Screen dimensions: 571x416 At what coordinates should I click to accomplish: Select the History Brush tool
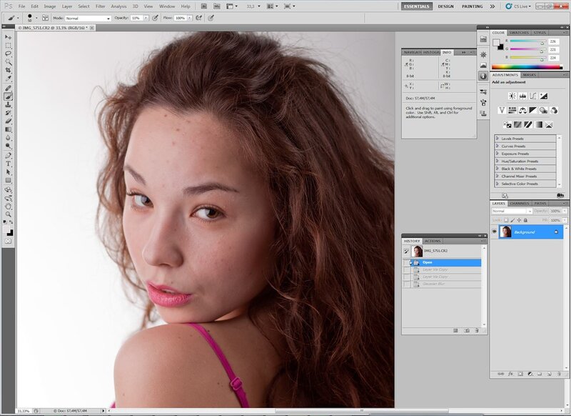point(8,113)
